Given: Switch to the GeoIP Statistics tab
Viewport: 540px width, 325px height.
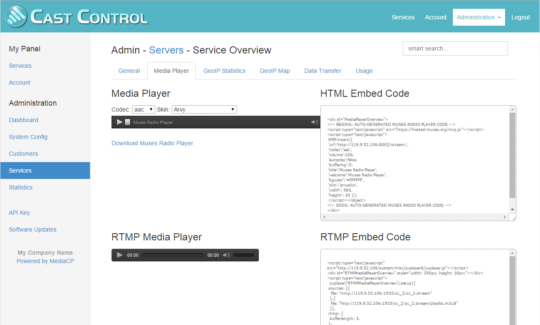Looking at the screenshot, I should point(224,70).
